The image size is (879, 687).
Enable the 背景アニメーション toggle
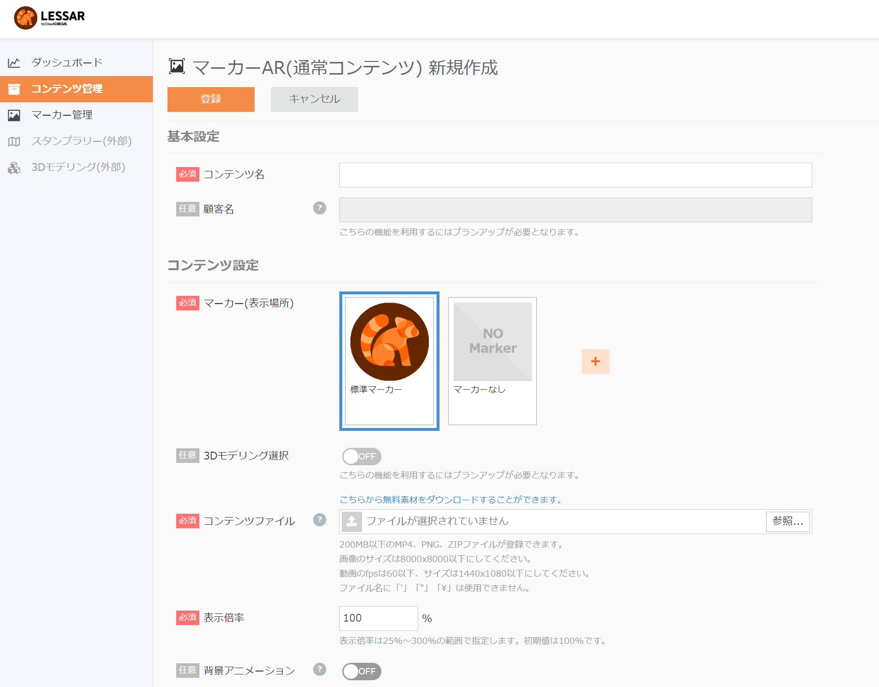362,672
